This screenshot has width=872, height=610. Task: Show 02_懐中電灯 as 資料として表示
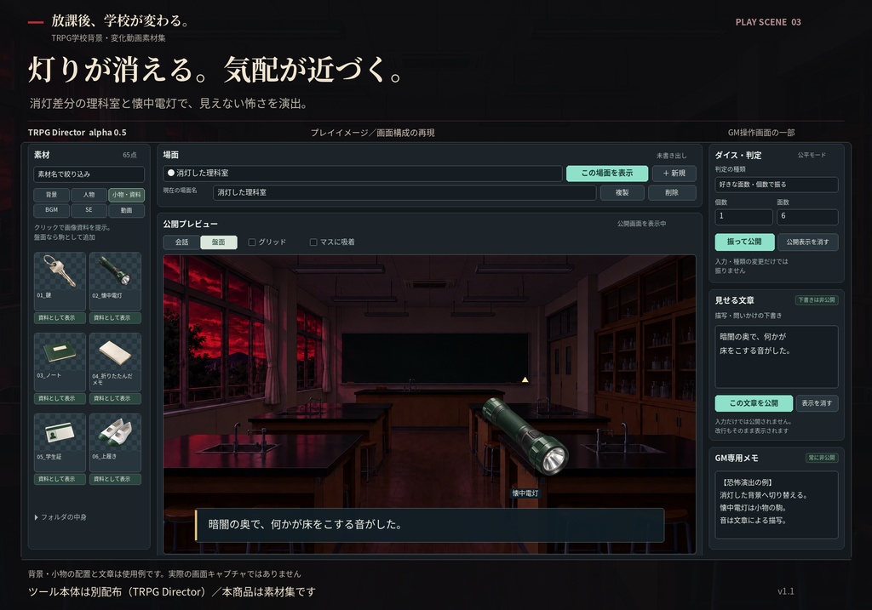(115, 318)
